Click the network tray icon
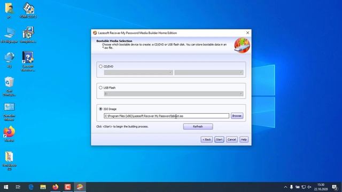The width and height of the screenshot is (342, 192). click(x=304, y=187)
